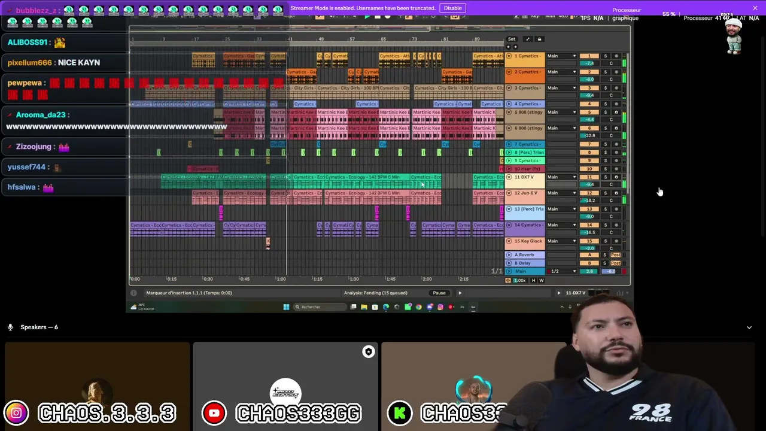Close the Streamer Mode banner

755,8
